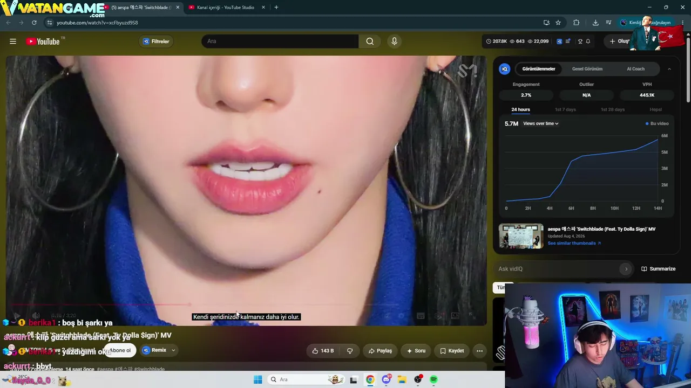Click the 207.8K clock stat
The width and height of the screenshot is (691, 388).
497,41
